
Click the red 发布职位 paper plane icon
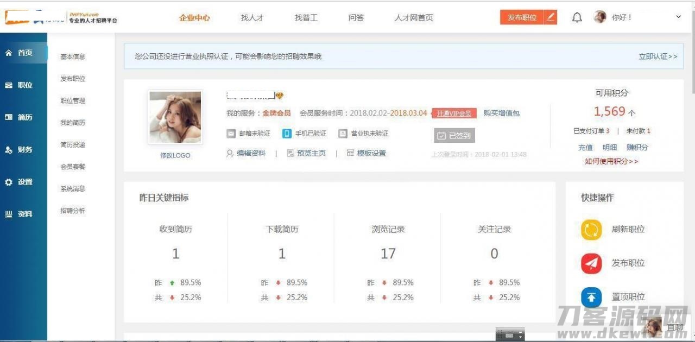[x=591, y=263]
